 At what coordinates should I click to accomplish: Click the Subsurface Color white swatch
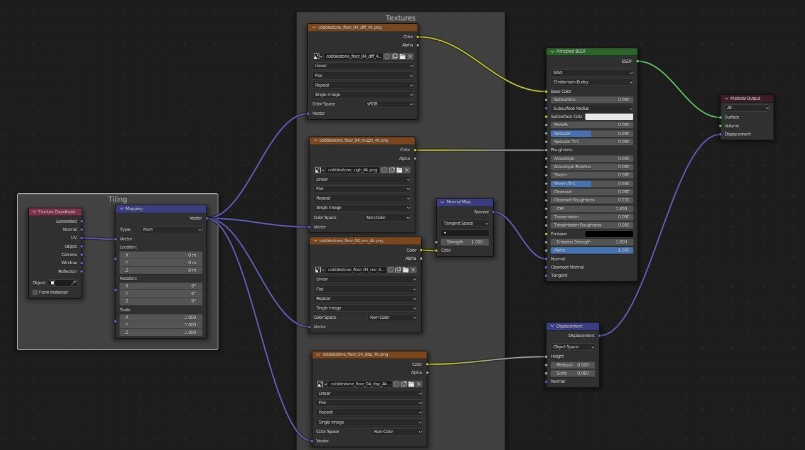click(609, 117)
